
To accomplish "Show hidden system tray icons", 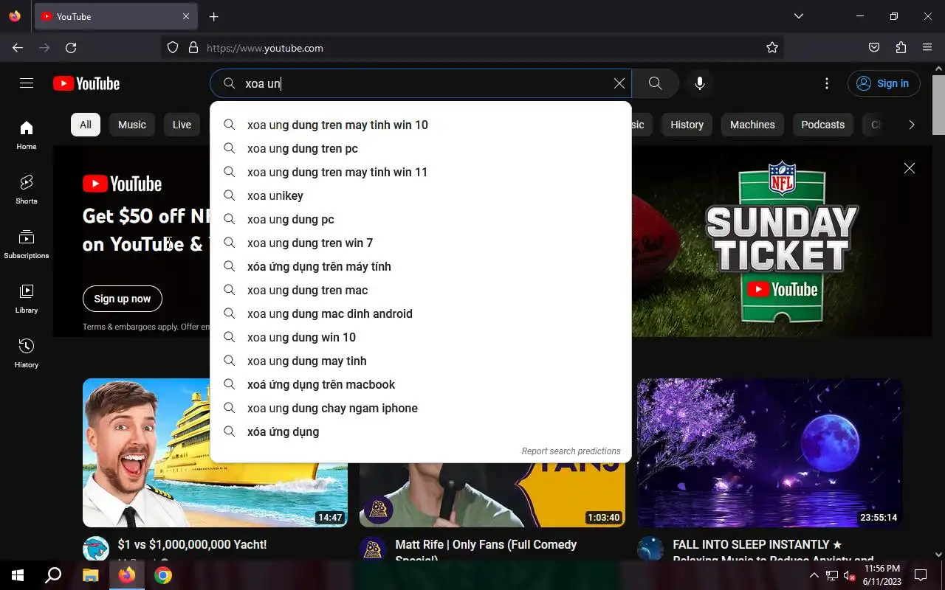I will (x=814, y=575).
